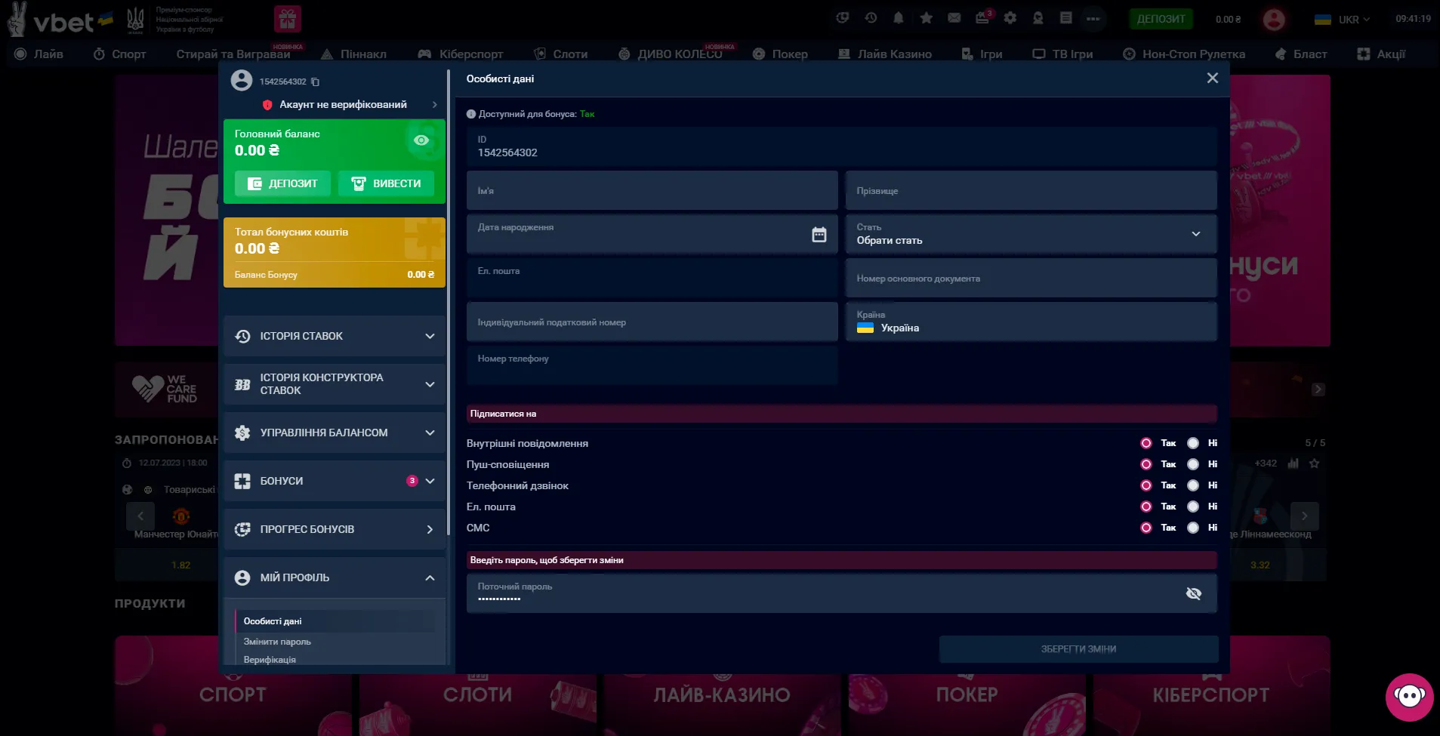Click Номер основного документа field

(1031, 278)
